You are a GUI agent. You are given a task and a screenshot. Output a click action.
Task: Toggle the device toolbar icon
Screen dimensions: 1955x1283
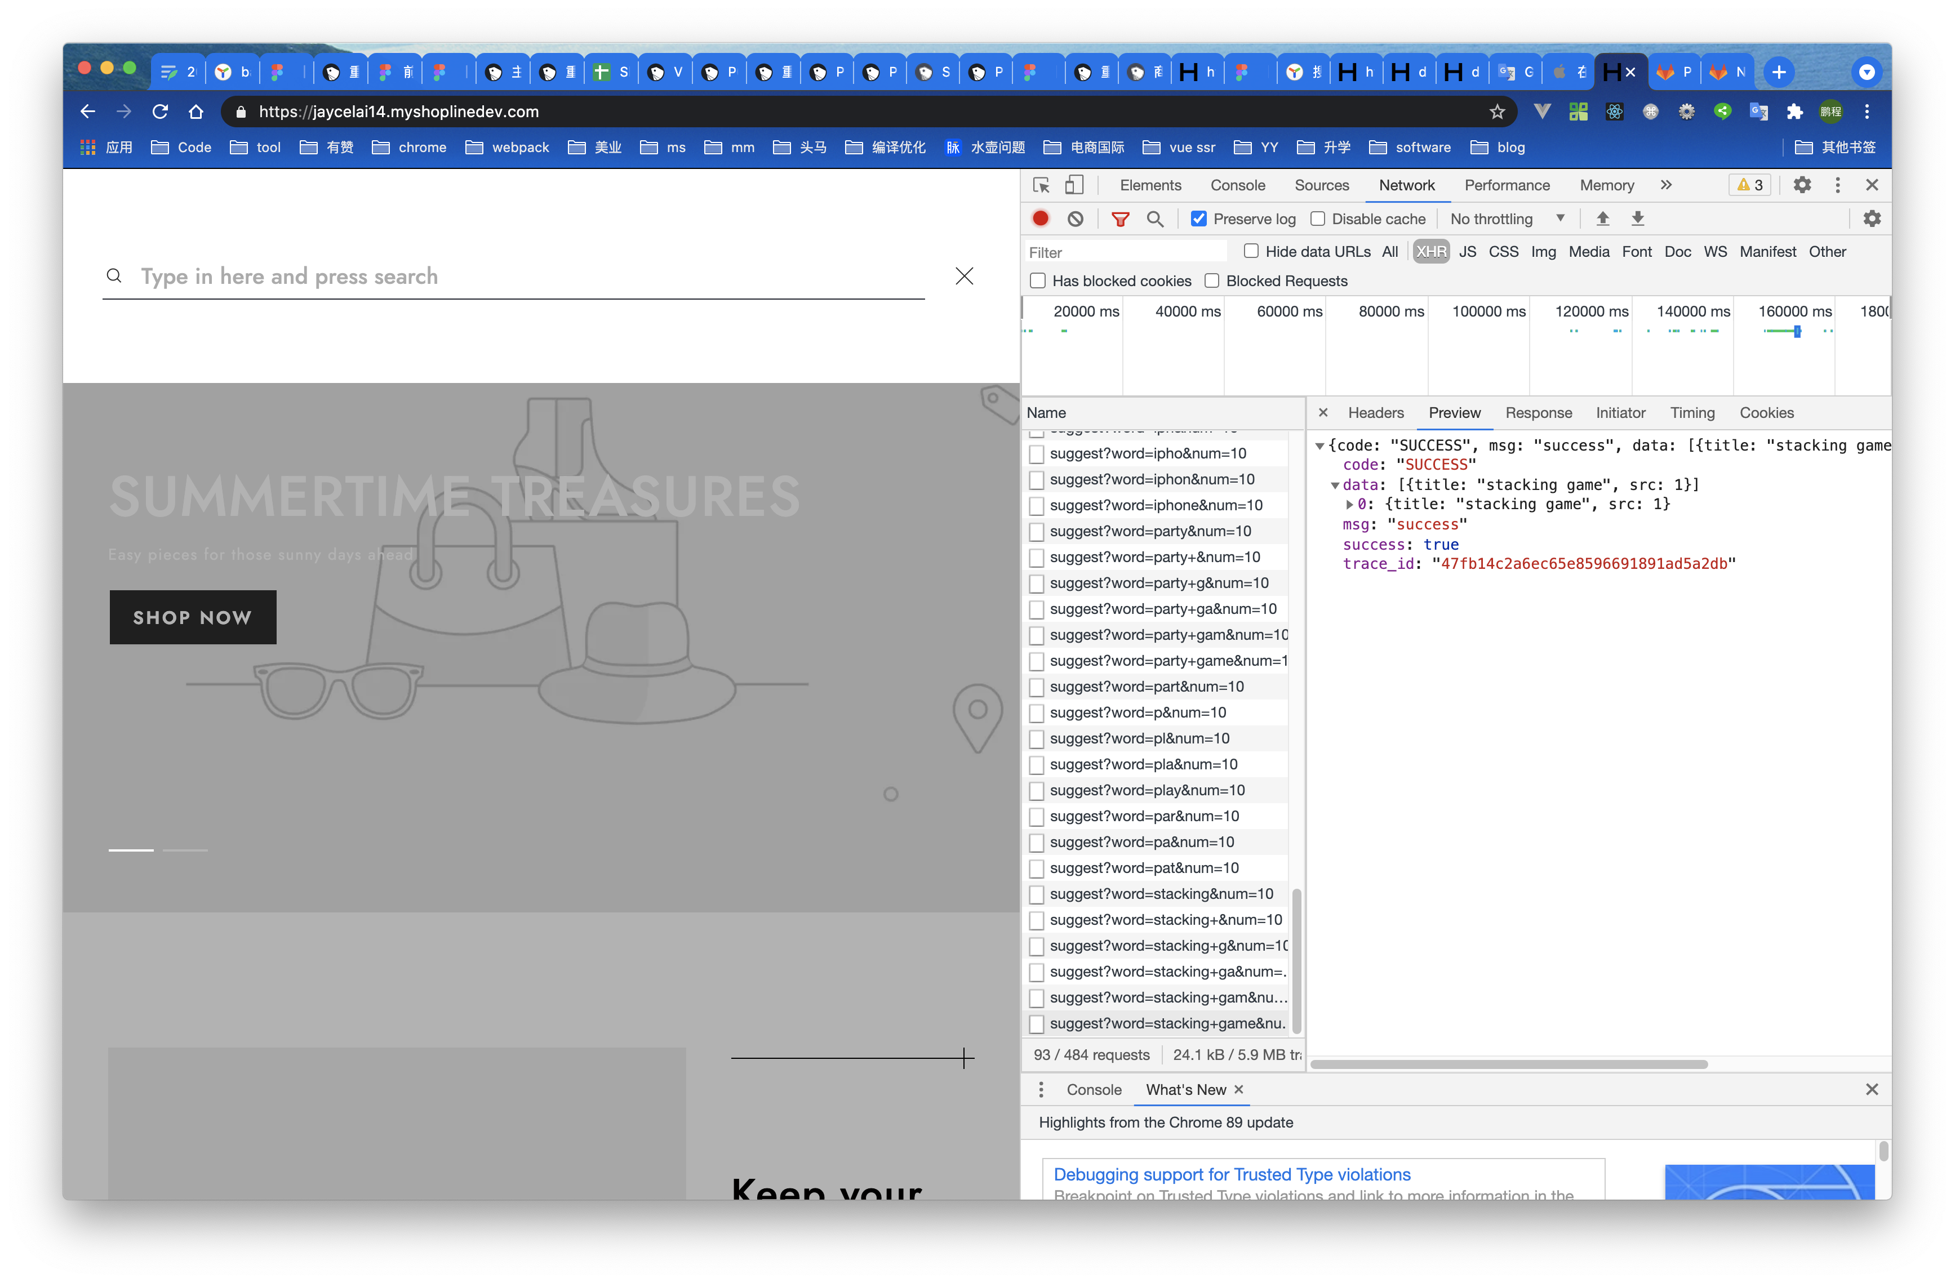[x=1074, y=185]
